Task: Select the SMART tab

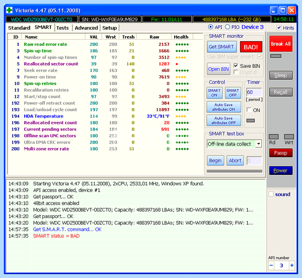Action: pos(43,27)
